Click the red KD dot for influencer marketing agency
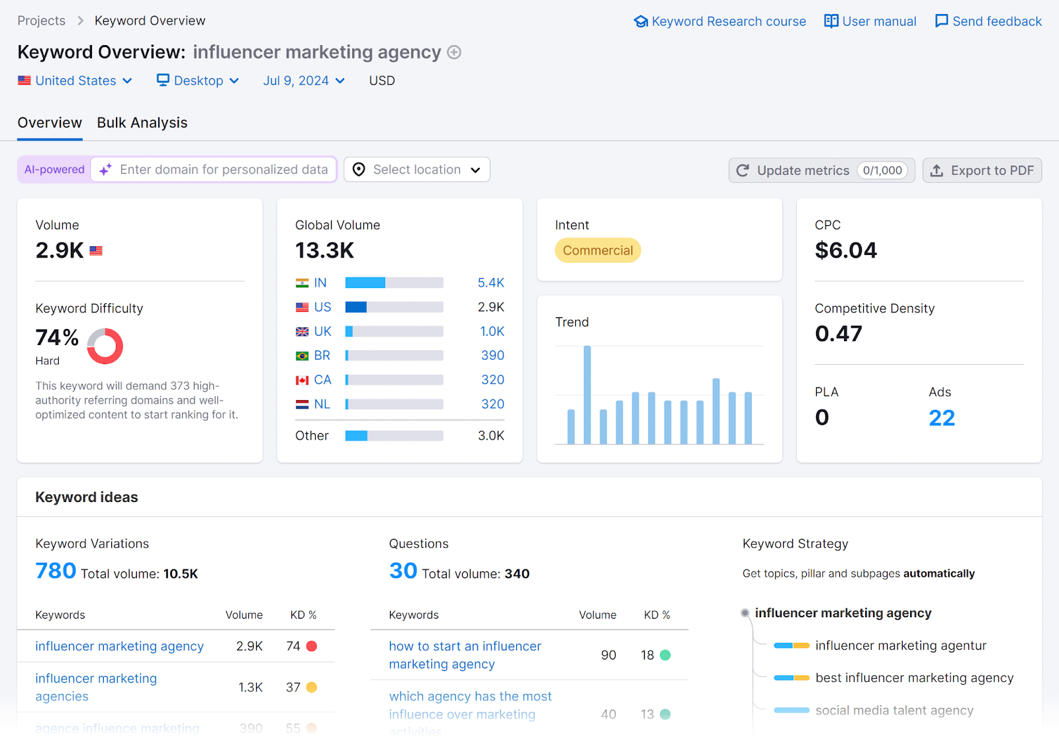Viewport: 1059px width, 741px height. 312,646
